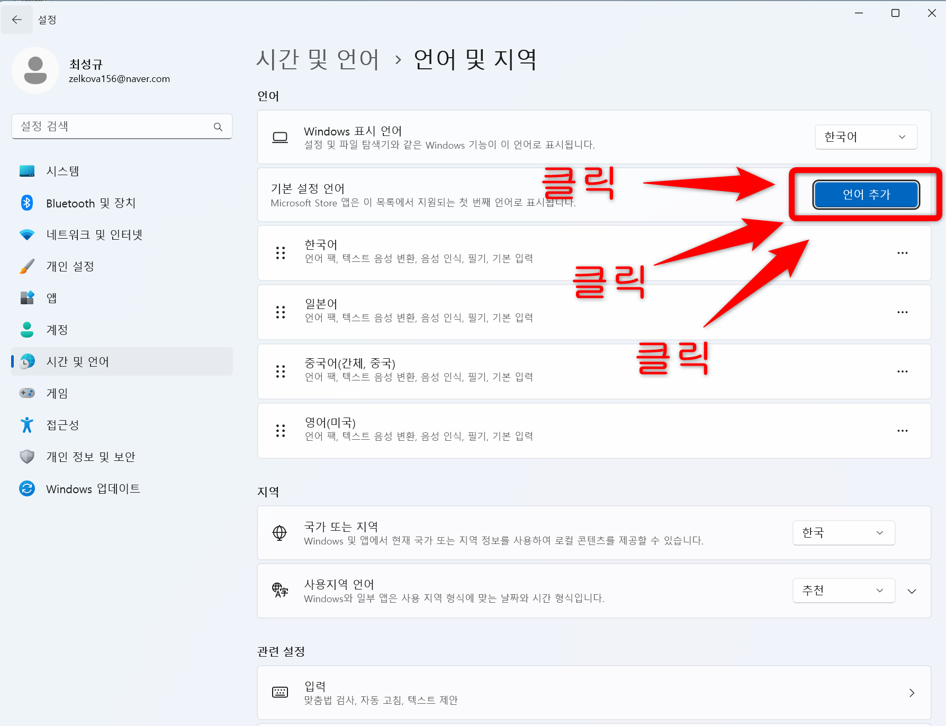Click the Windows 업데이트 sync icon
The height and width of the screenshot is (726, 946).
27,488
